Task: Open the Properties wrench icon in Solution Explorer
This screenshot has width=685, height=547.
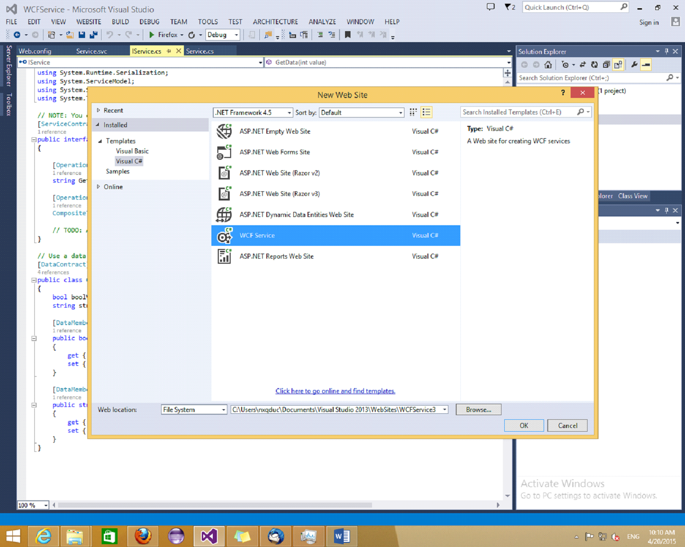Action: (634, 65)
